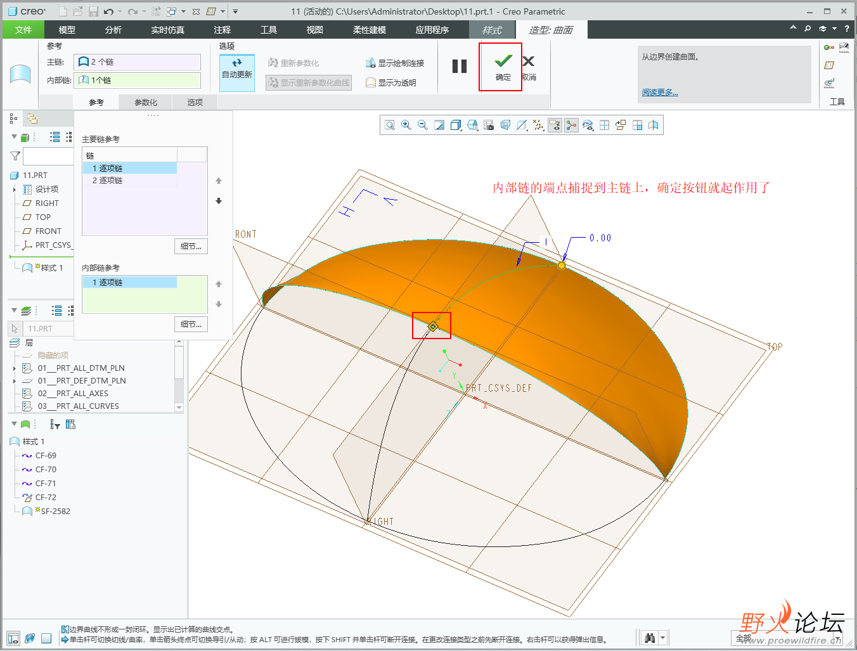Expand 01__PRT_ALL_DTM_PLN layer
The image size is (857, 651).
pyautogui.click(x=15, y=368)
